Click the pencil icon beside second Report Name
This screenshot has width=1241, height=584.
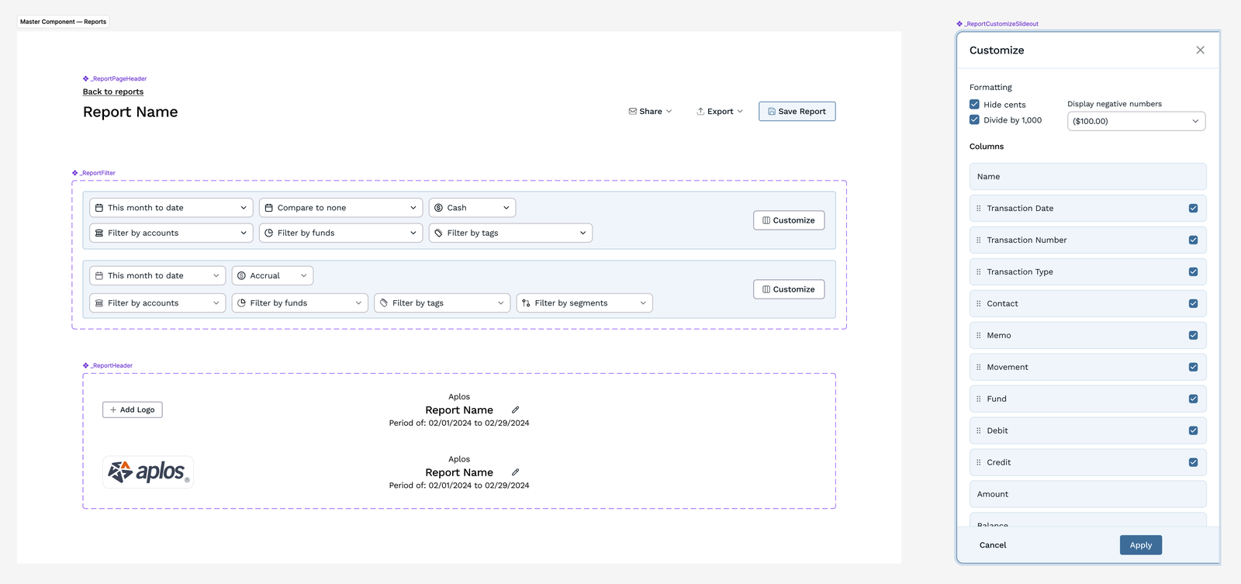pos(515,472)
